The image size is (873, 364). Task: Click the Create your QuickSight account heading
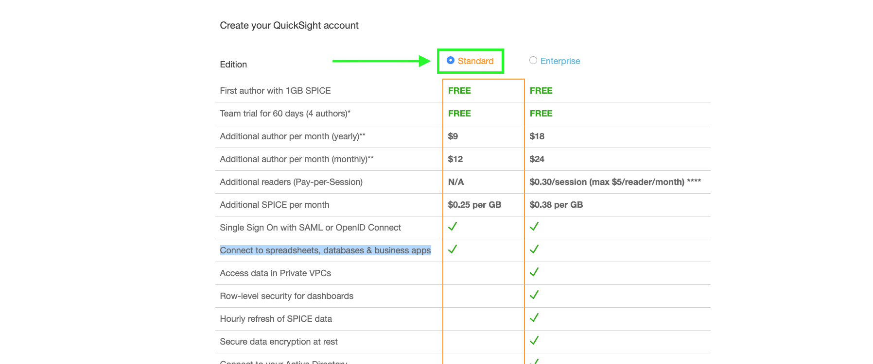(289, 25)
